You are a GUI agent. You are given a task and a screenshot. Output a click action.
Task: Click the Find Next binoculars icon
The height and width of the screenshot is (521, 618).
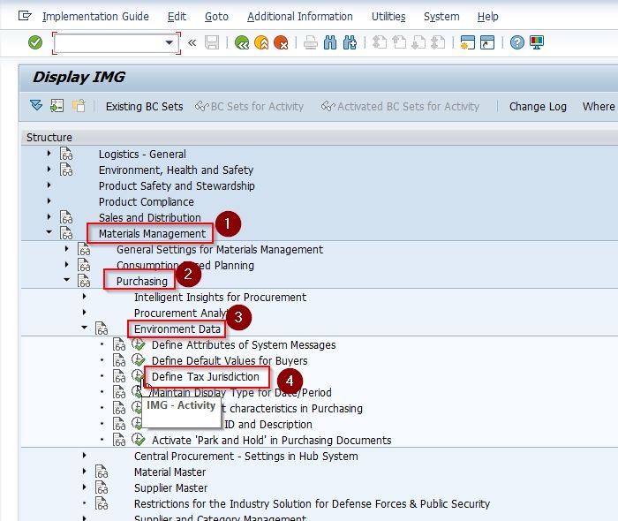point(350,42)
